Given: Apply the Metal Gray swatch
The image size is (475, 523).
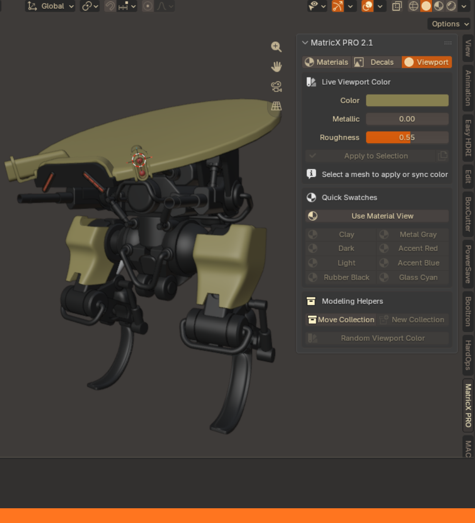Looking at the screenshot, I should click(413, 234).
